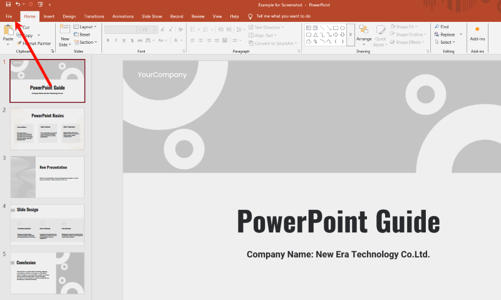Open the font size dropdown
Image resolution: width=501 pixels, height=300 pixels.
click(x=155, y=29)
